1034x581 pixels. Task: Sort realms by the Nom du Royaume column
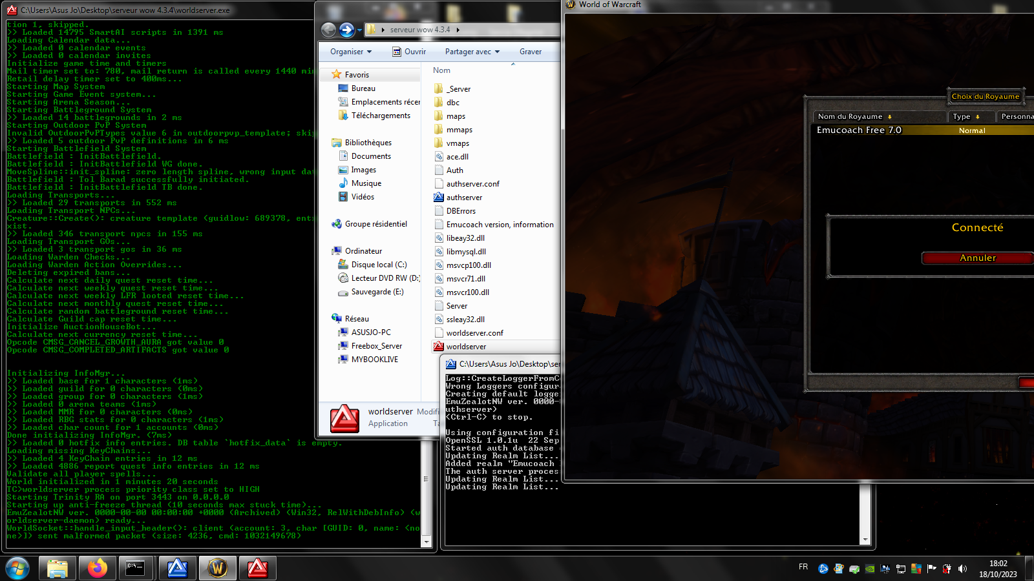click(880, 117)
